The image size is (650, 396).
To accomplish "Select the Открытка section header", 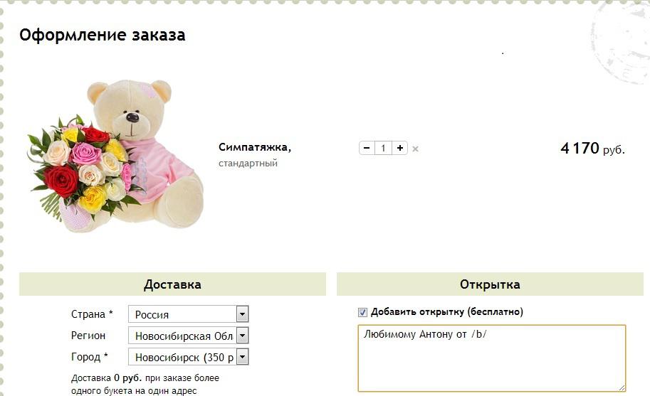I will (490, 284).
